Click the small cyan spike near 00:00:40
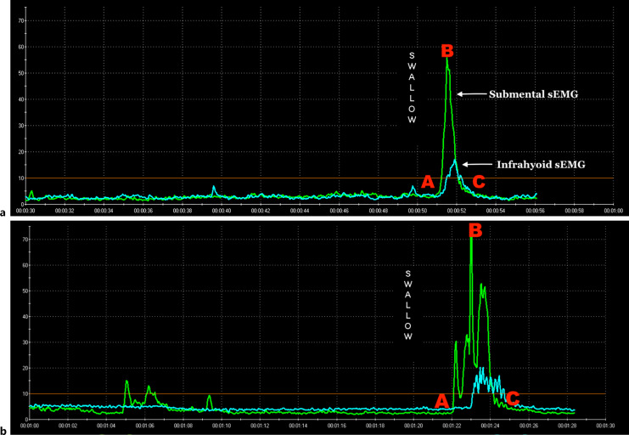The width and height of the screenshot is (629, 435). [x=215, y=187]
